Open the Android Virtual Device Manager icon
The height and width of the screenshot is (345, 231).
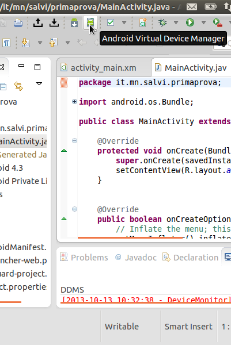tap(90, 22)
